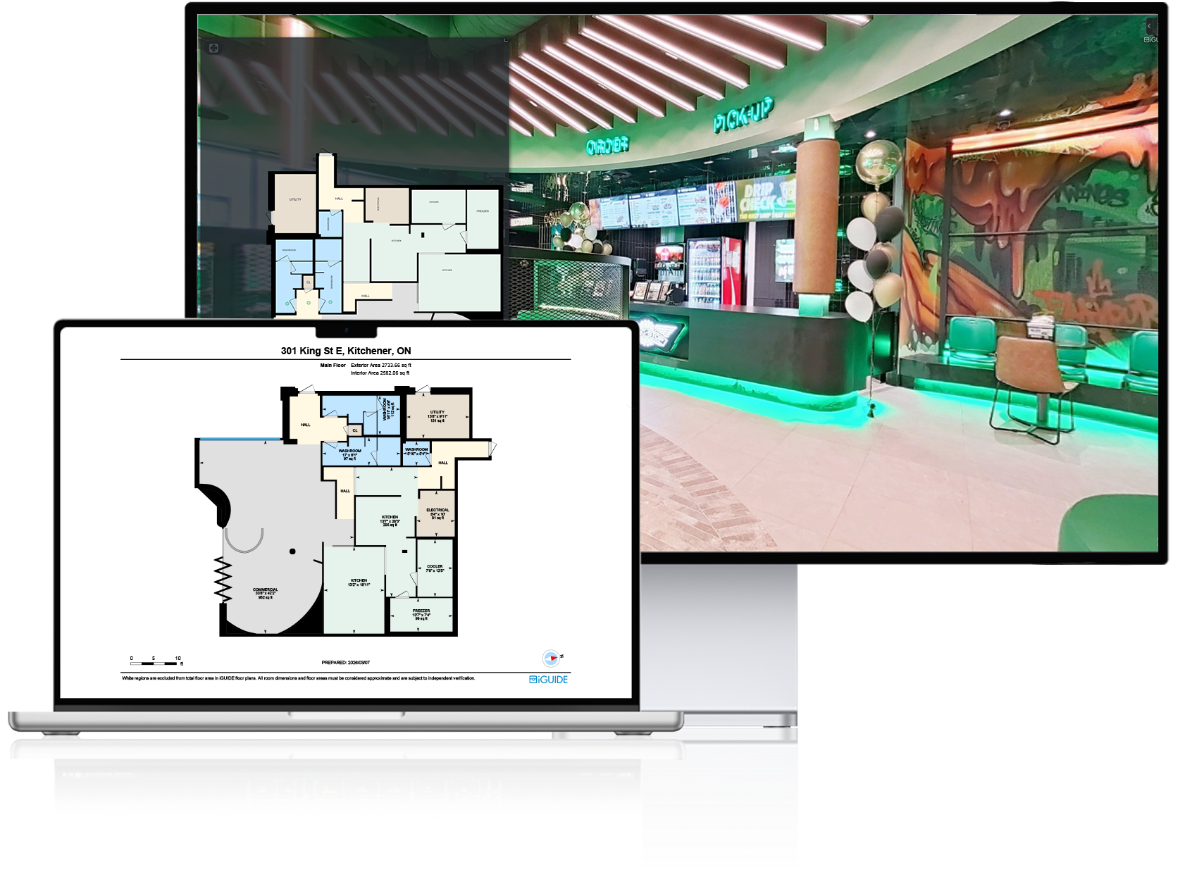Click the scale bar on the floor plan
The image size is (1180, 874).
156,663
